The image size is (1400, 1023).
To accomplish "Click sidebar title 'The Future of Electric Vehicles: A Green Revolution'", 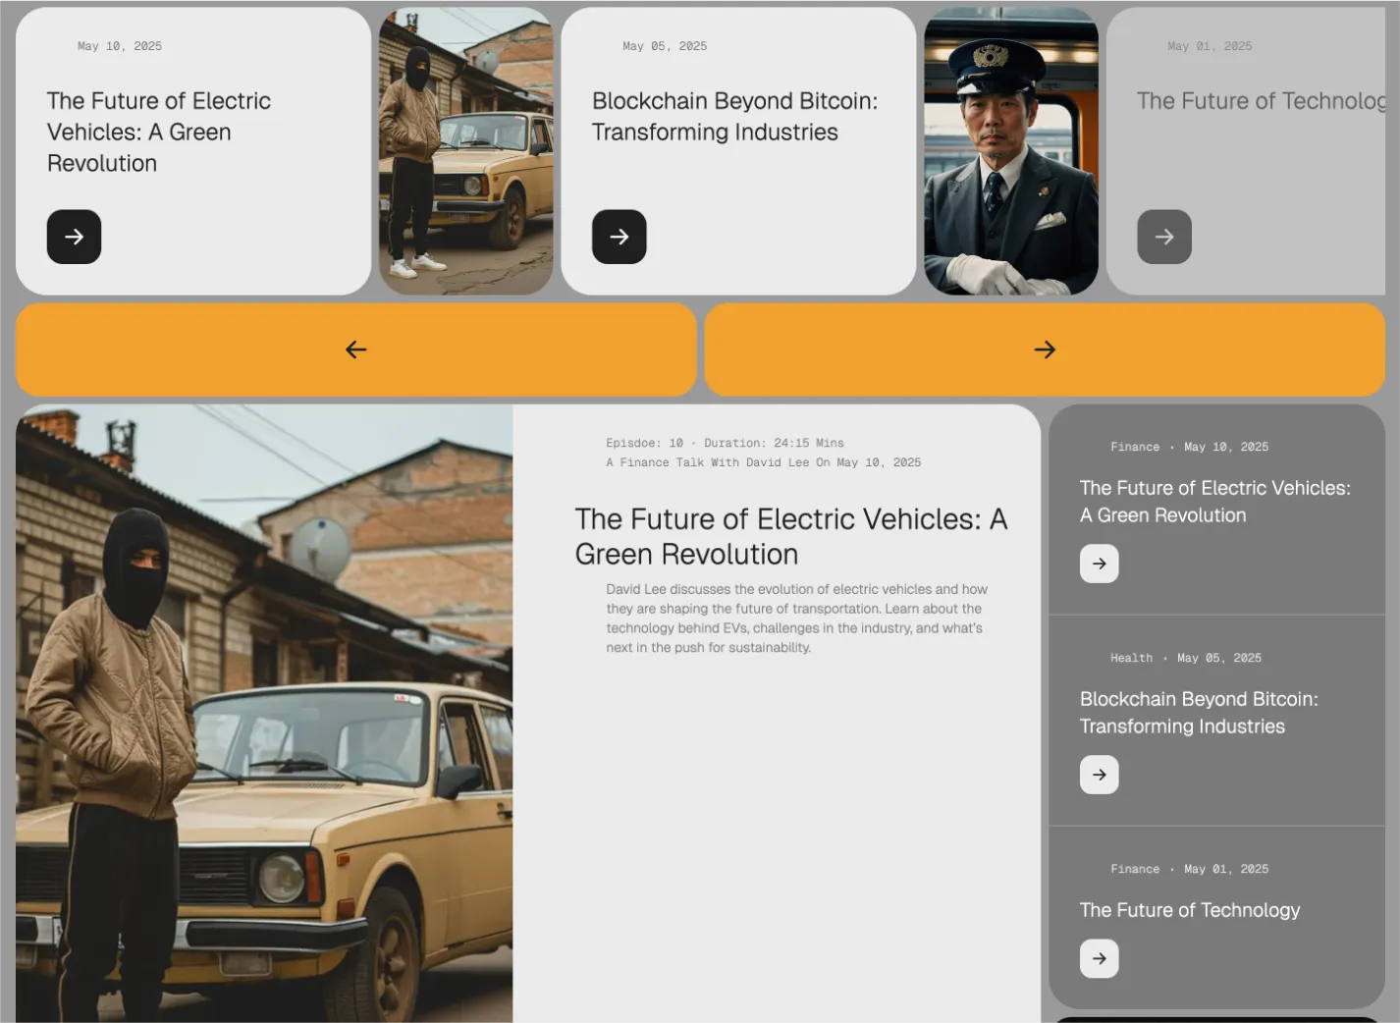I will tap(1214, 502).
